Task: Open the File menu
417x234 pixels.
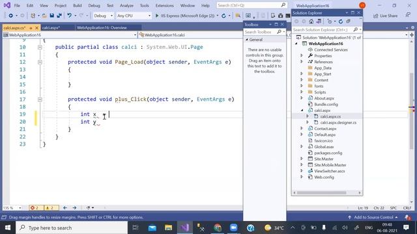Action: 17,5
